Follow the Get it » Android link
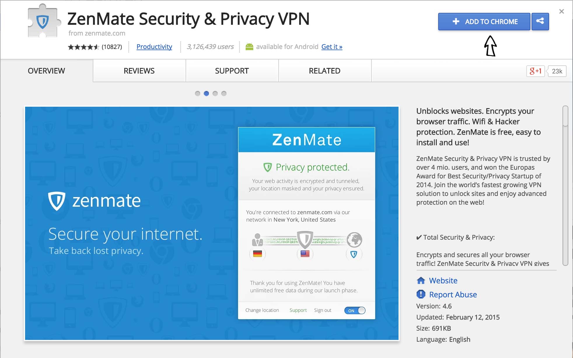The image size is (573, 358). tap(332, 47)
